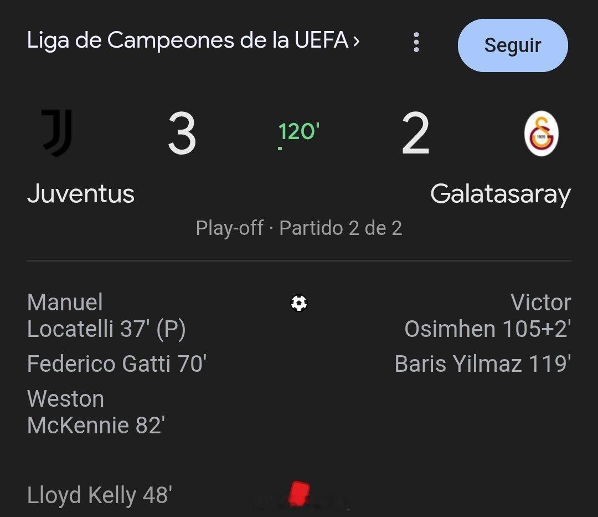Open Liga de Campeones de la UEFA link
Screen dimensions: 598x517
pyautogui.click(x=187, y=40)
